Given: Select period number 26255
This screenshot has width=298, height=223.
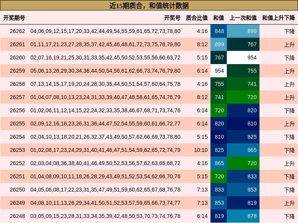Looking at the screenshot, I should click(x=17, y=124).
